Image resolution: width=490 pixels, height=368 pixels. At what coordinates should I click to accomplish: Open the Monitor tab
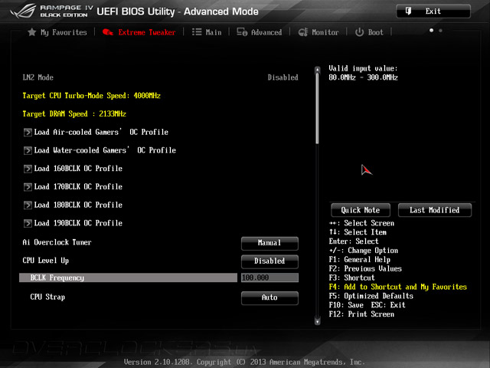[325, 32]
